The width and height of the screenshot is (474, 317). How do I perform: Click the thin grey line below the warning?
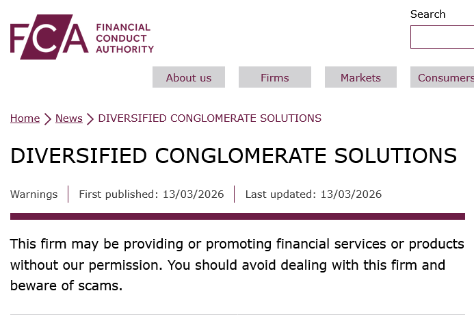[237, 314]
